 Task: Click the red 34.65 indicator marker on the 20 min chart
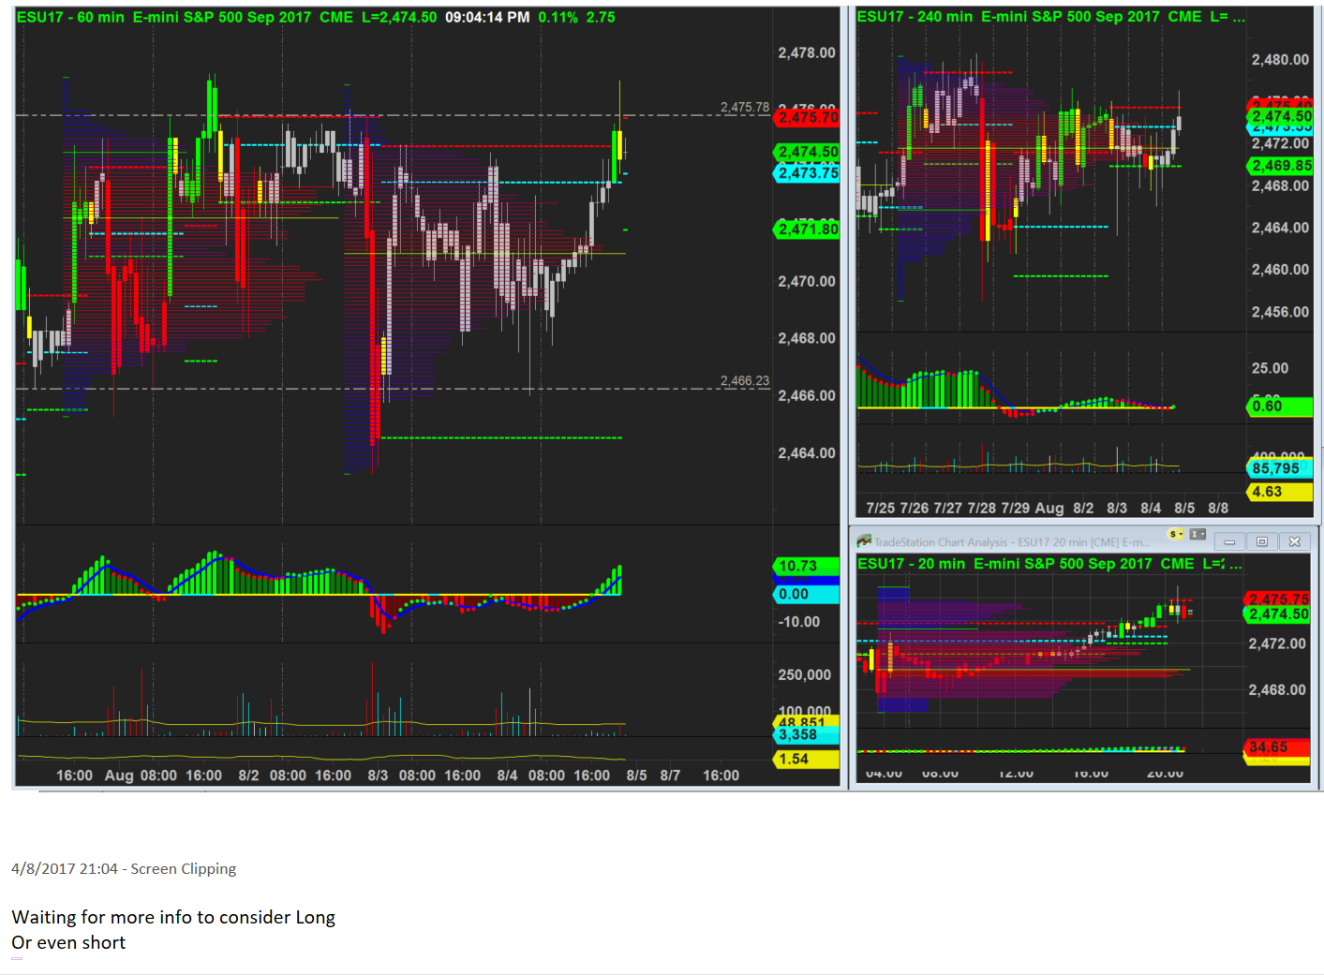coord(1276,747)
